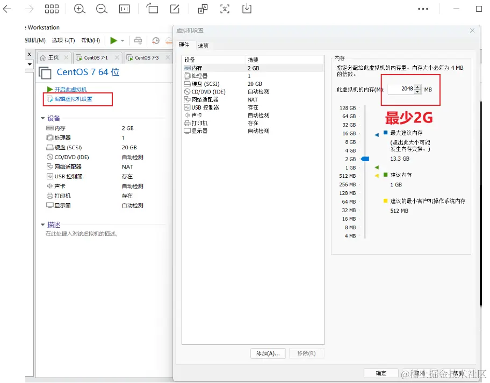The width and height of the screenshot is (490, 383).
Task: Power on VM with green play icon
Action: click(x=113, y=40)
